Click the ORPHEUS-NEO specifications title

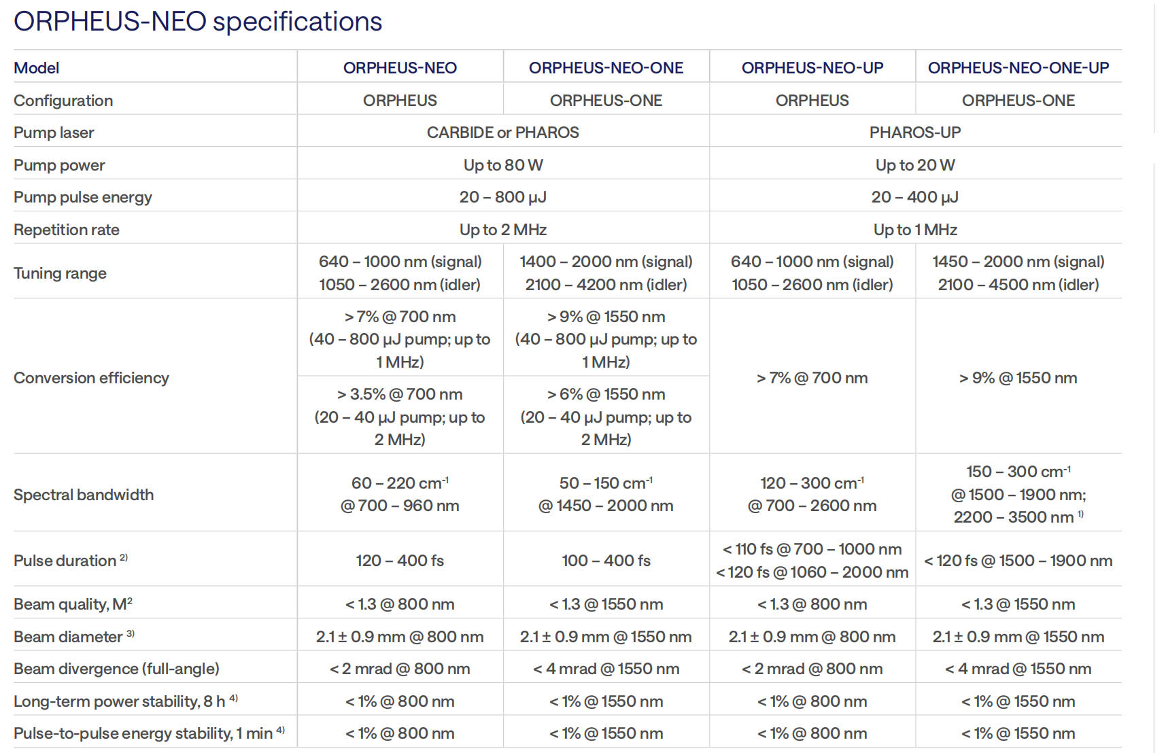point(198,22)
